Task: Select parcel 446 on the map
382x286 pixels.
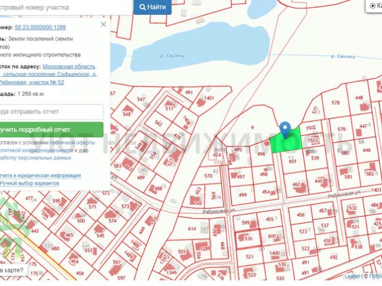Action: coord(366,150)
